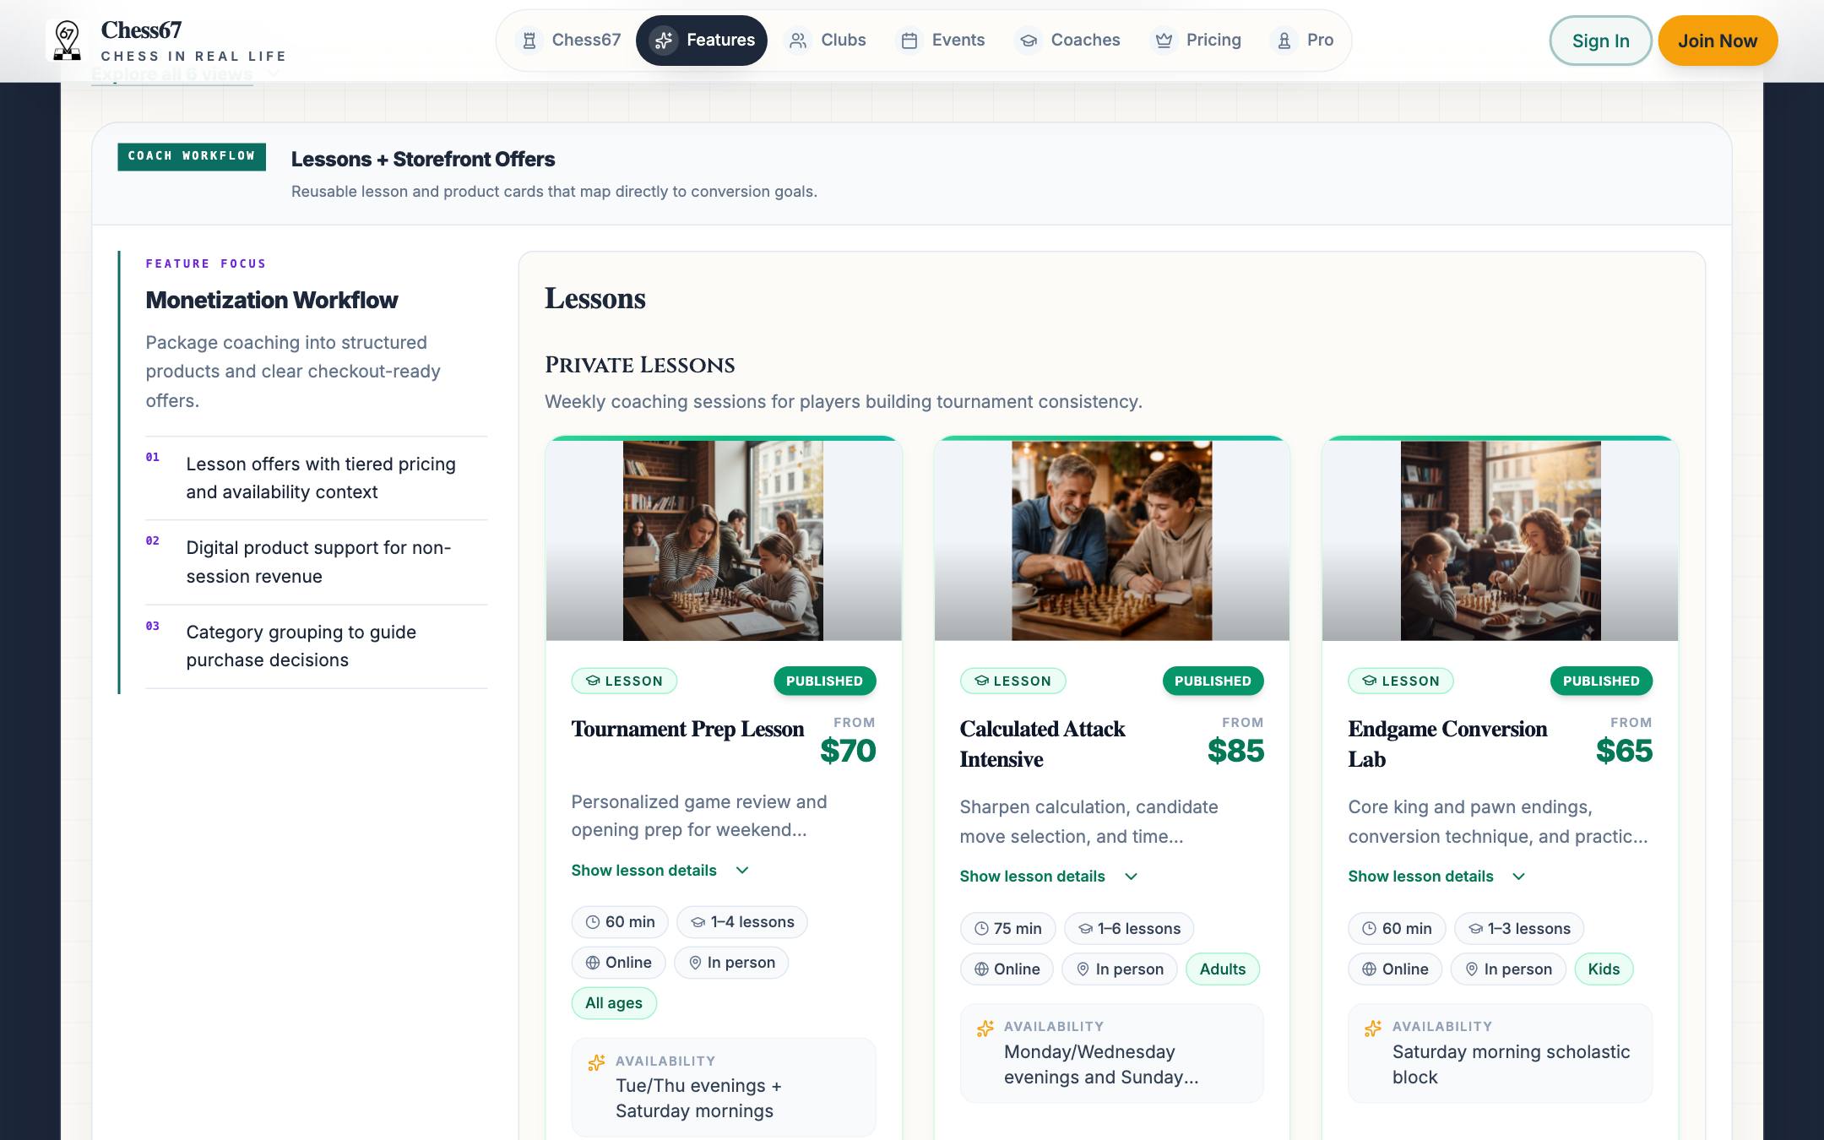Click the graduation cap icon beside Coaches

tap(1028, 41)
